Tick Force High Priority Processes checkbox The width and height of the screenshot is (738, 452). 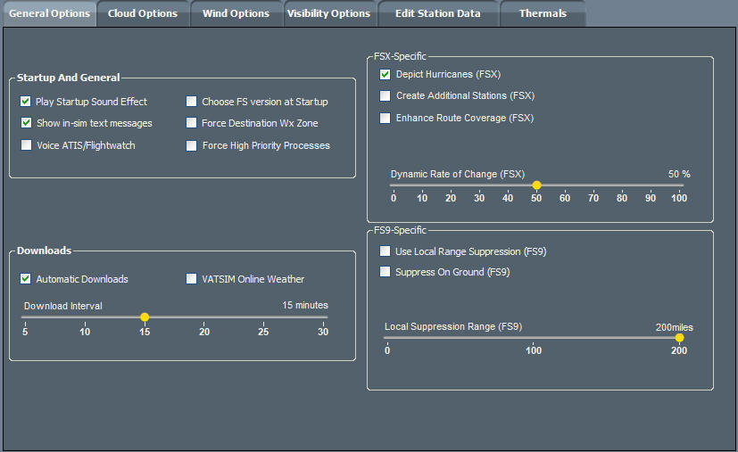192,145
